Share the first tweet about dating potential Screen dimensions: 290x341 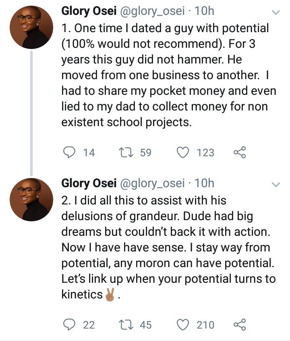(239, 153)
